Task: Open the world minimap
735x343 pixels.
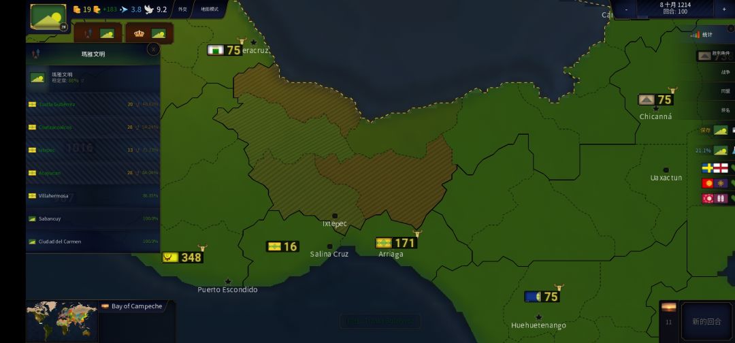Action: click(62, 321)
